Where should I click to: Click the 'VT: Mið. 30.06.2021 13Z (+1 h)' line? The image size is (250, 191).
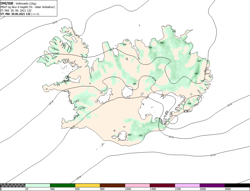[20, 14]
